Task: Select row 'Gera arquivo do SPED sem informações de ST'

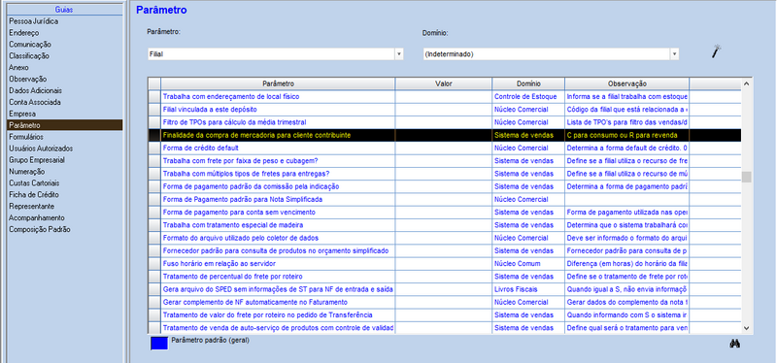Action: pos(445,289)
